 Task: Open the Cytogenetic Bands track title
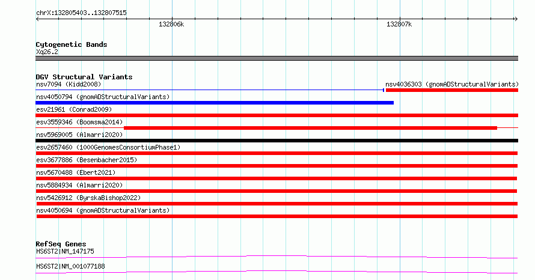[x=72, y=44]
